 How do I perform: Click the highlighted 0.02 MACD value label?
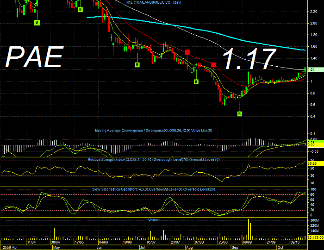[316, 145]
